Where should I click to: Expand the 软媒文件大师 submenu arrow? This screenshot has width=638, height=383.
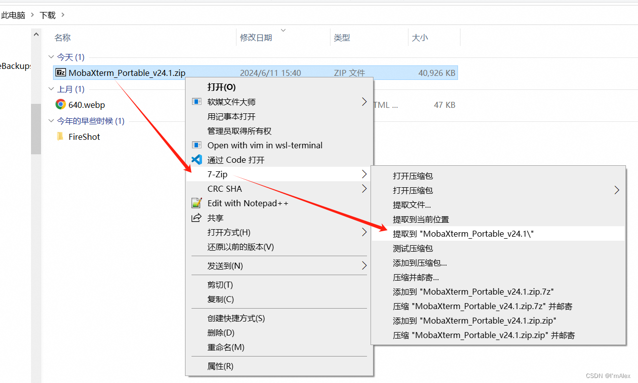pos(364,102)
